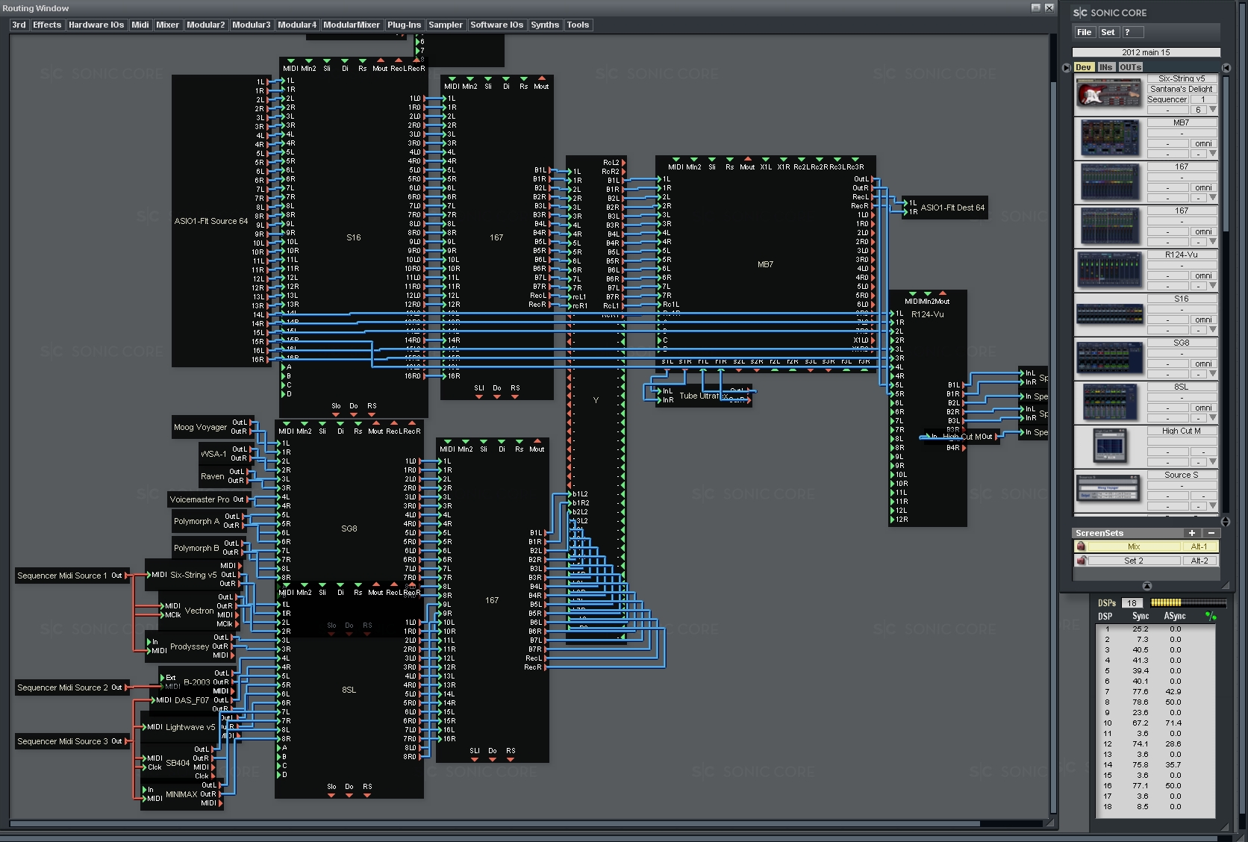Click the Routing Window minimize-to-bar icon
Screen dimensions: 1248x842
1035,7
